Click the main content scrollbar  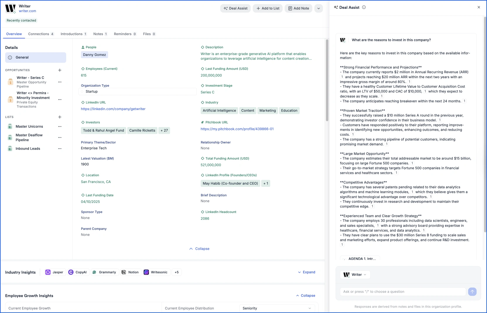pos(327,80)
